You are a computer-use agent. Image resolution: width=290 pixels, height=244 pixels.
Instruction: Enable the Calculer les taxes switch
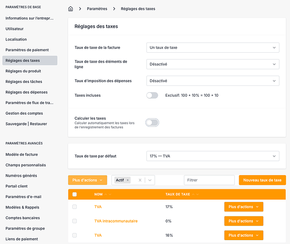pos(152,122)
